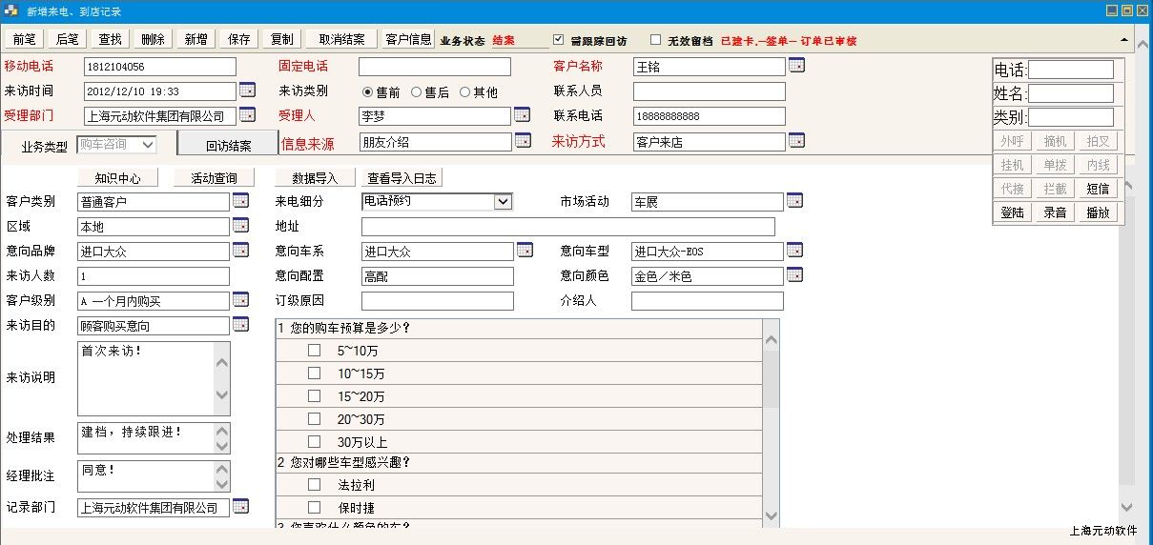Click the lookup icon next to 客户级别

click(x=240, y=300)
